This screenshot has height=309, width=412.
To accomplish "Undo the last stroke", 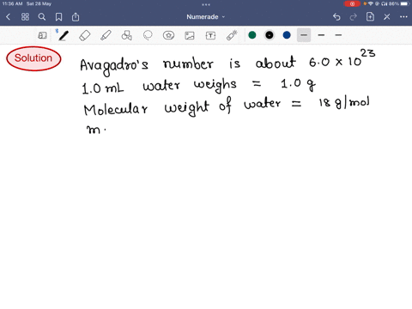I will 336,17.
